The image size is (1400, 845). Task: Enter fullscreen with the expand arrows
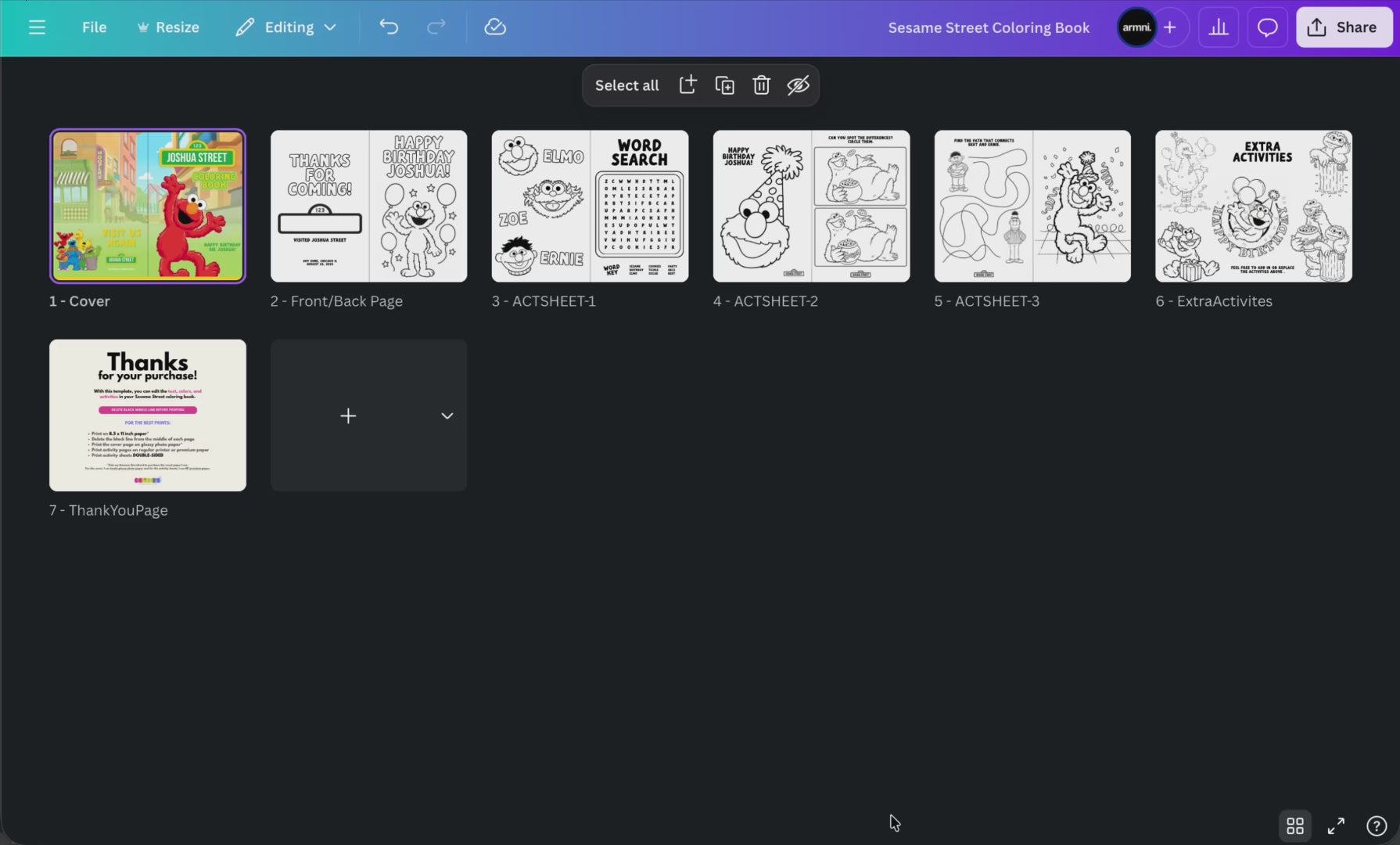pos(1336,825)
